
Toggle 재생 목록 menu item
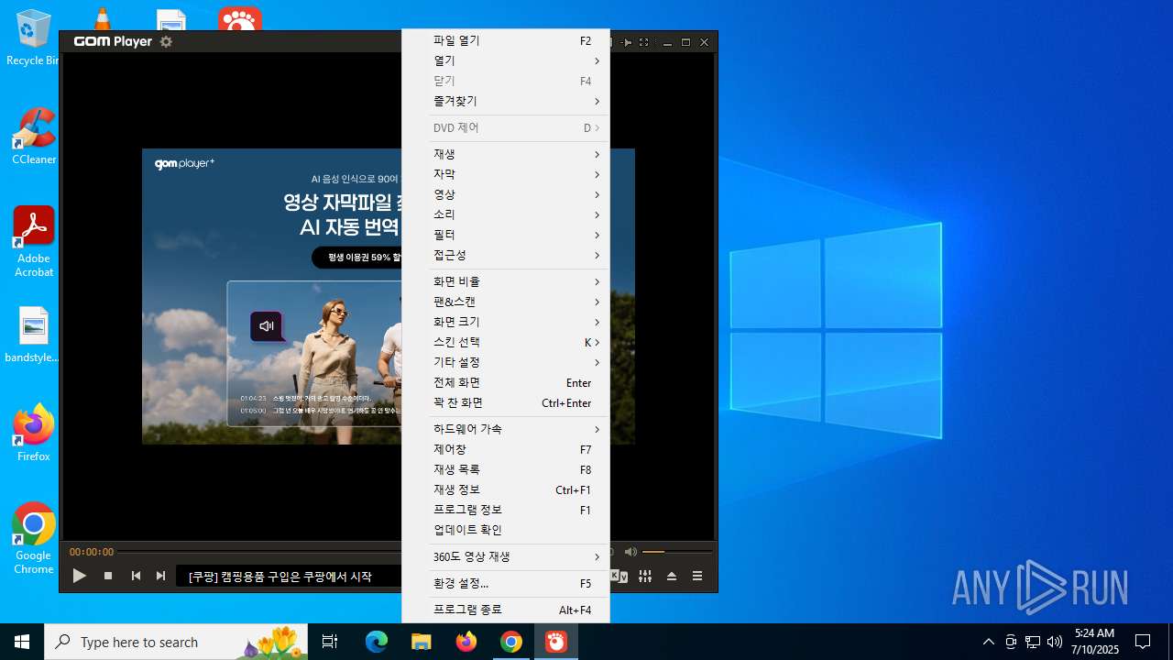pyautogui.click(x=506, y=469)
